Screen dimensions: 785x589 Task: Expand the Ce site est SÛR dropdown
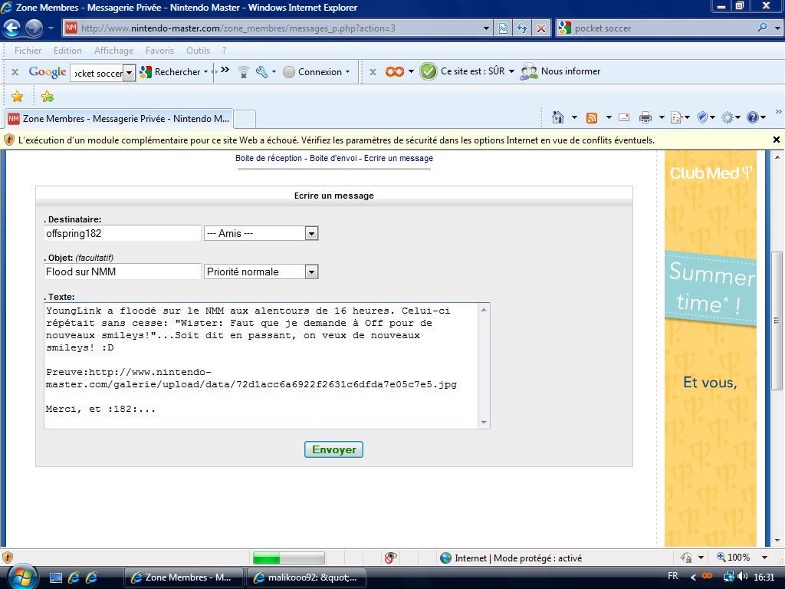click(x=511, y=71)
